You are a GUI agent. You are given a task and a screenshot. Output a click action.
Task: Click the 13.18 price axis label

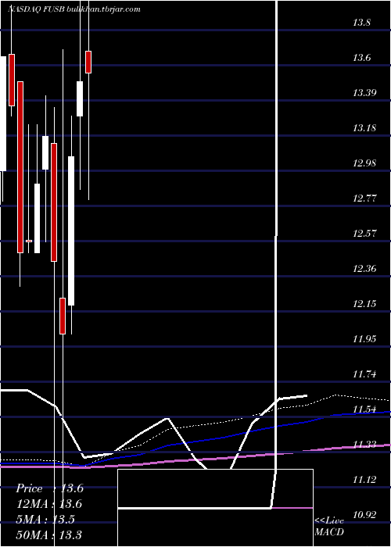[364, 127]
